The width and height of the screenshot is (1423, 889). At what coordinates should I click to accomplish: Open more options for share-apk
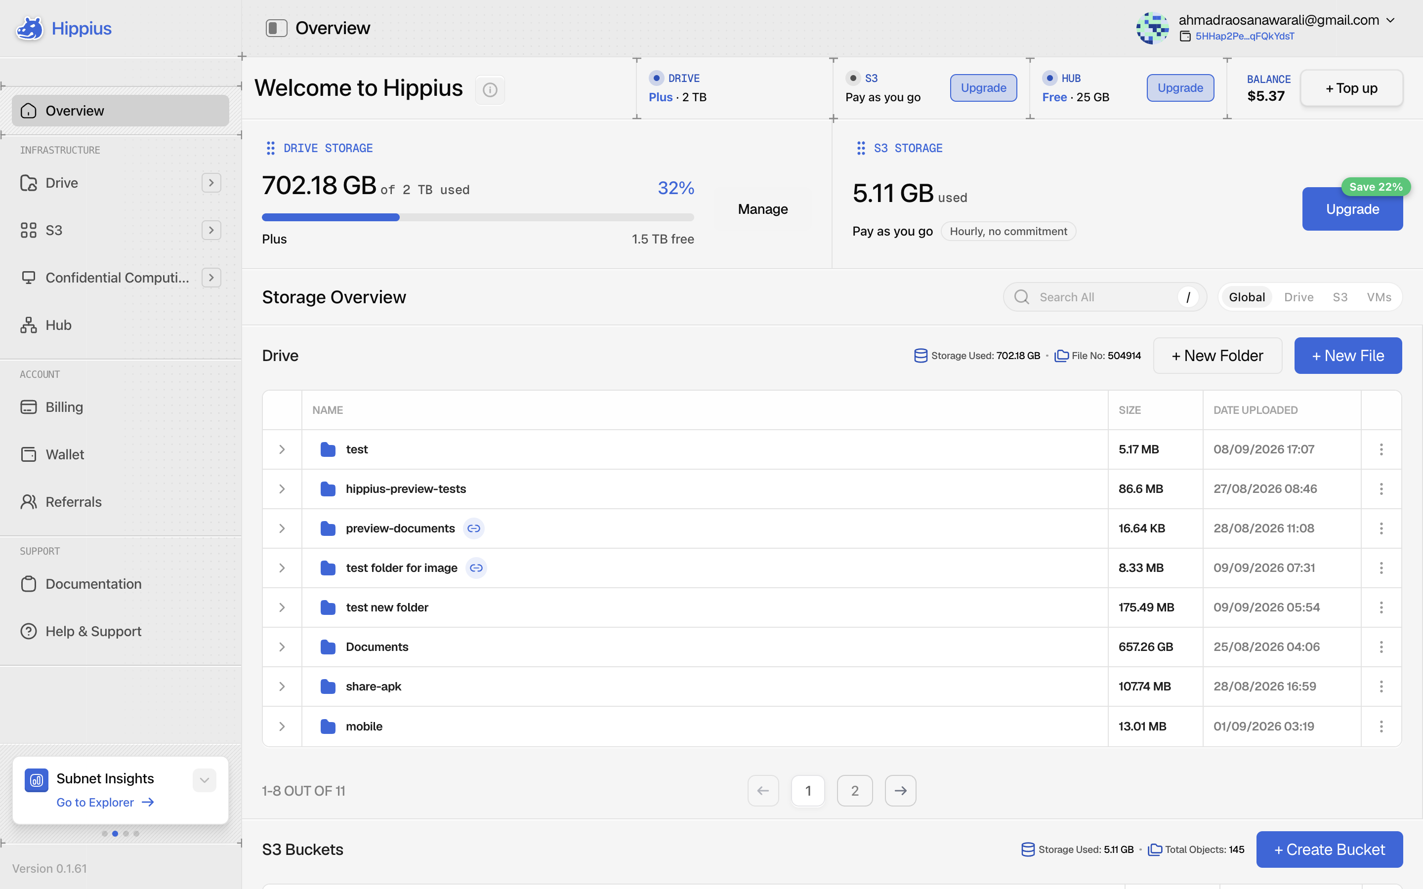click(x=1381, y=686)
